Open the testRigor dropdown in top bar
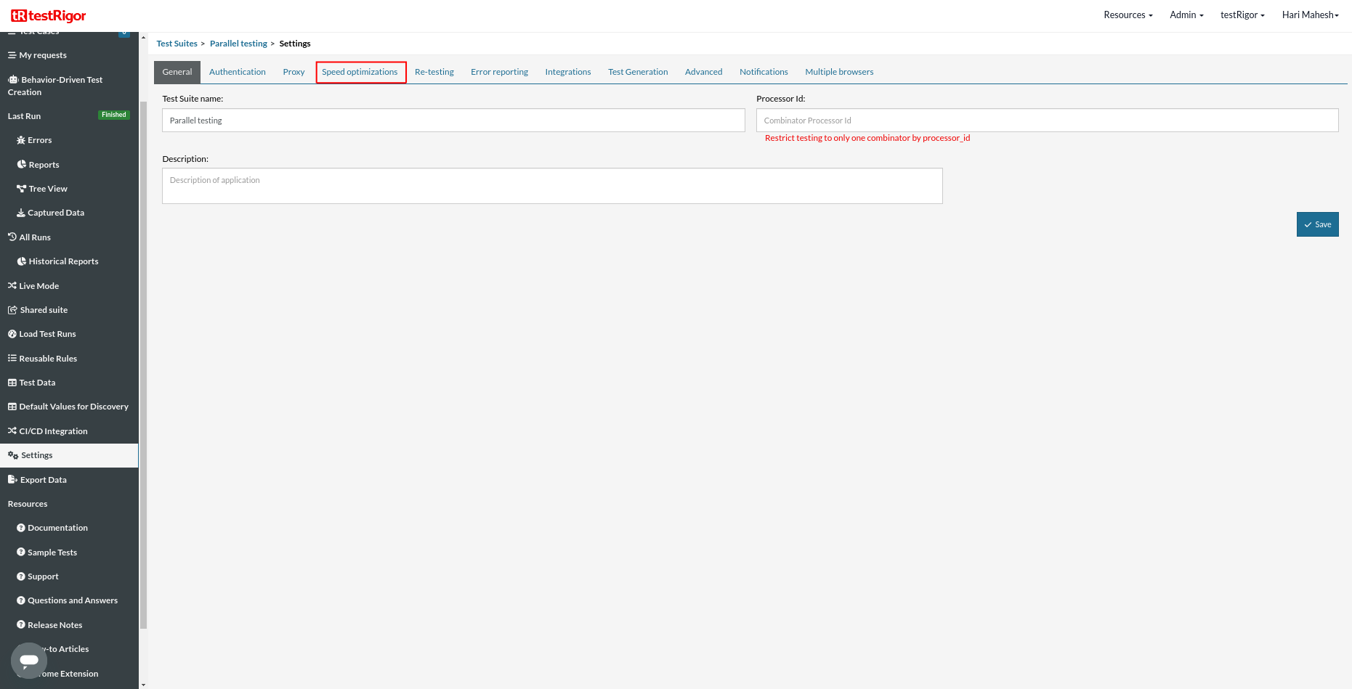Image resolution: width=1352 pixels, height=689 pixels. click(1242, 15)
